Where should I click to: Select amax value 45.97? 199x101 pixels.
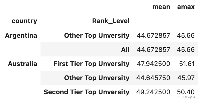pyautogui.click(x=186, y=78)
